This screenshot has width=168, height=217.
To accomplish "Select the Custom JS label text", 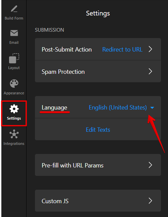I will click(x=55, y=201).
